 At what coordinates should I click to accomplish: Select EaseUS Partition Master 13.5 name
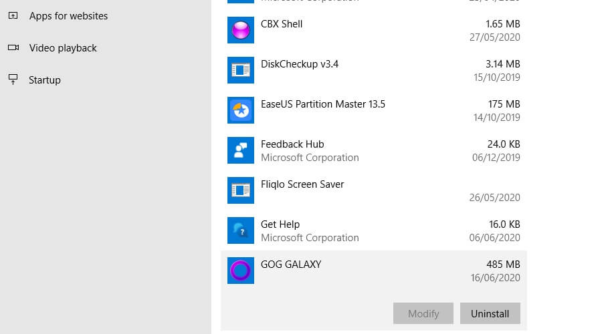(323, 104)
